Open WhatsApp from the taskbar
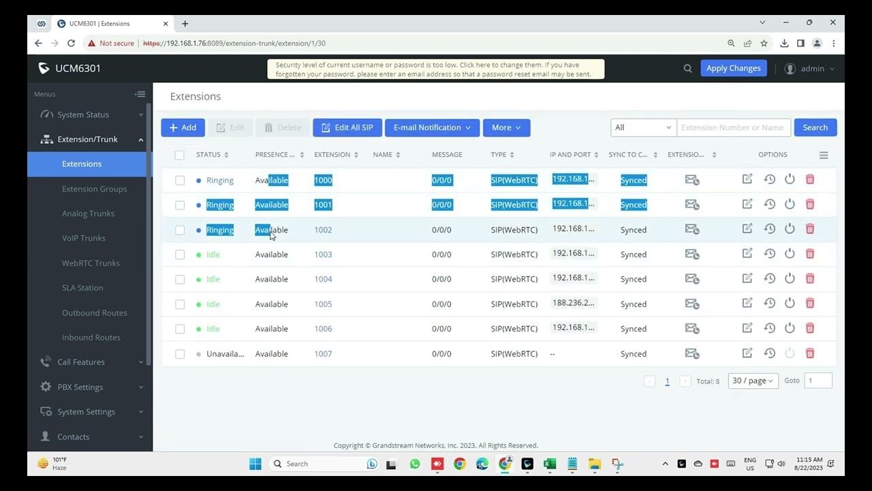The height and width of the screenshot is (491, 872). (415, 464)
